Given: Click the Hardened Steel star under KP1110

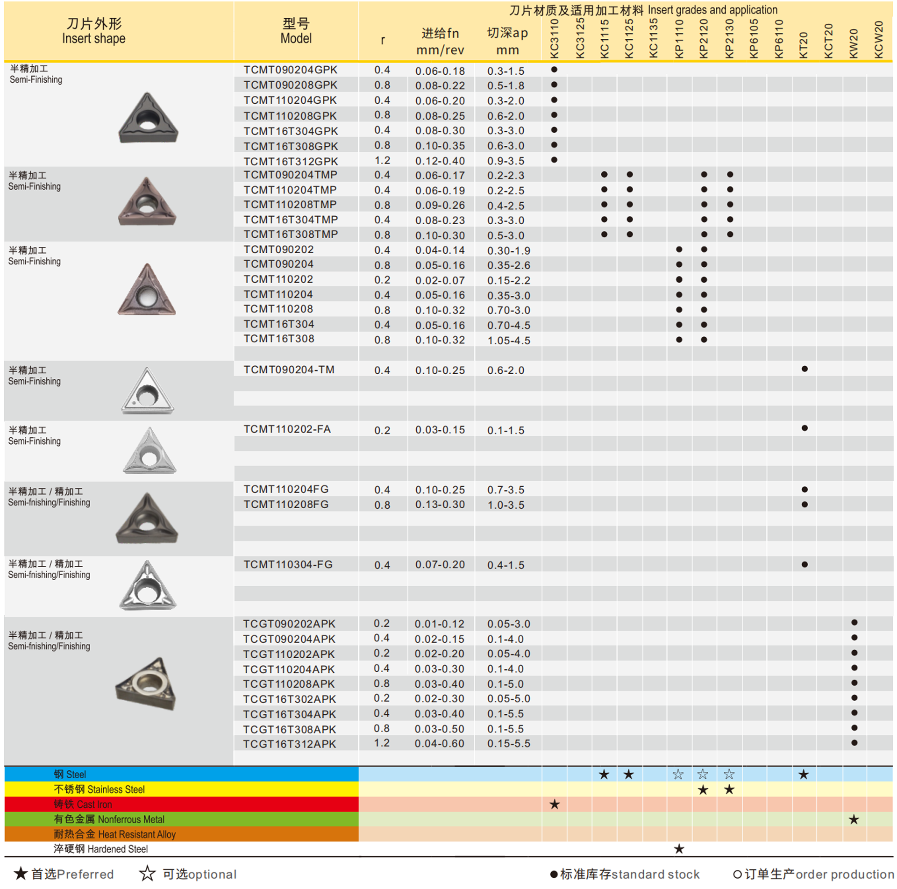Looking at the screenshot, I should [679, 849].
